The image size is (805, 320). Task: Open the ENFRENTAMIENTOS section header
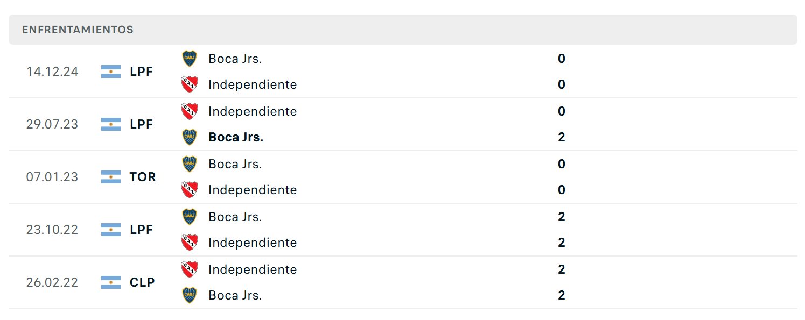[x=403, y=30]
